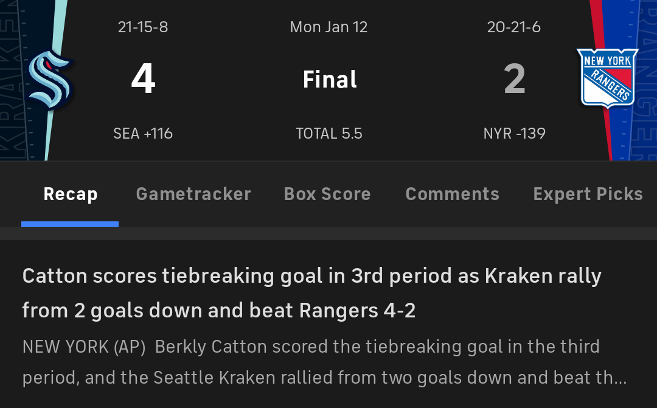Screen dimensions: 657x408
Task: Click the Kraken record 21-15-8
Action: [143, 27]
